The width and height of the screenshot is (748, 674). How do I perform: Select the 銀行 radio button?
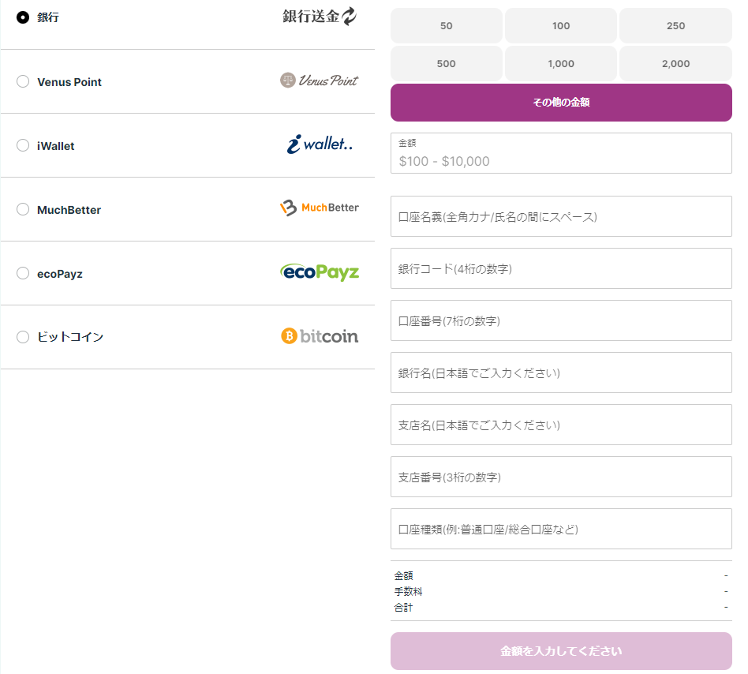[23, 17]
